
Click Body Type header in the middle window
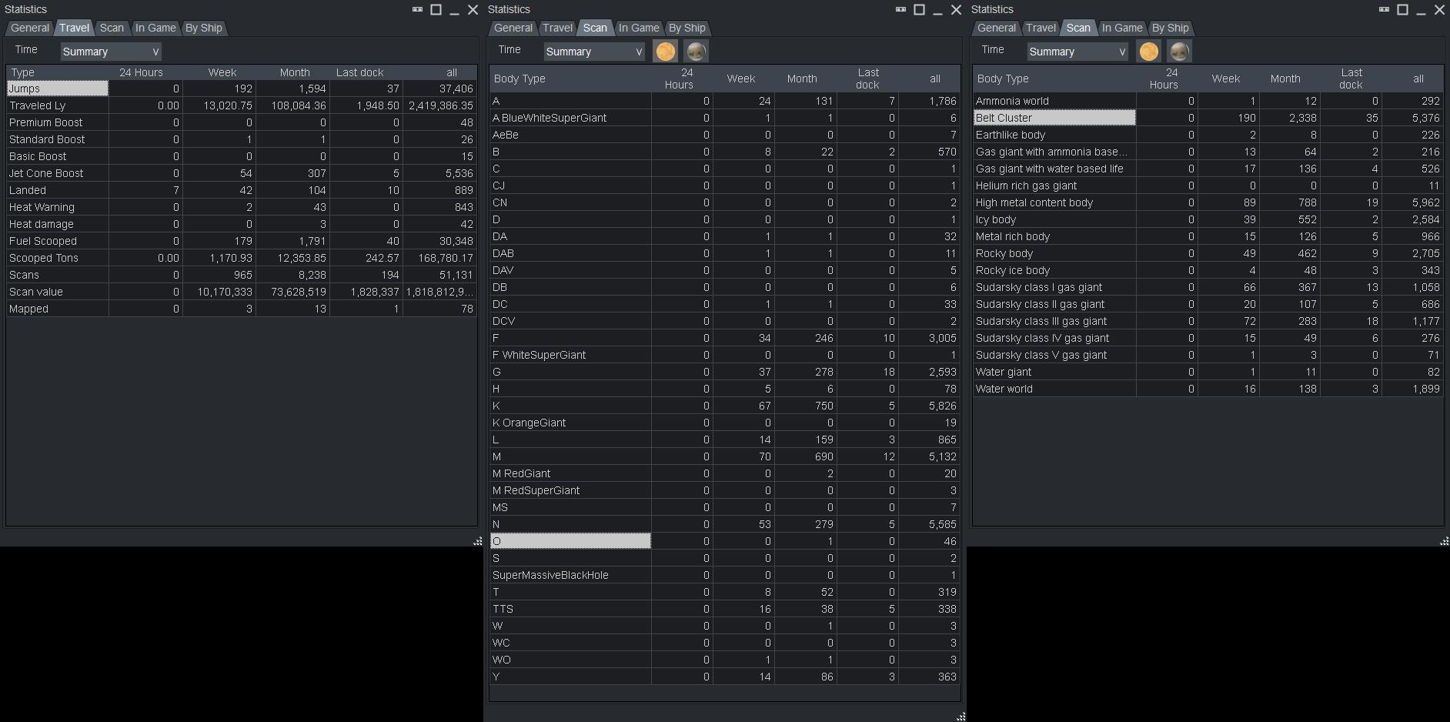[570, 79]
